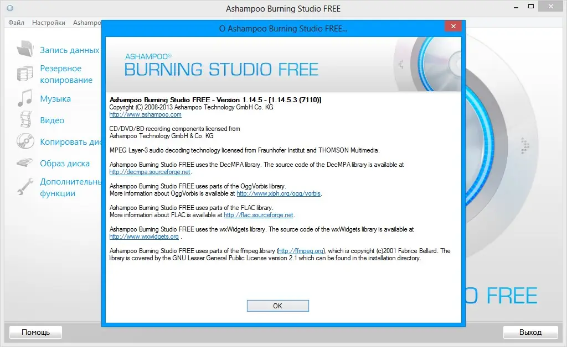Click the Помощь button
This screenshot has height=347, width=567.
tap(35, 332)
